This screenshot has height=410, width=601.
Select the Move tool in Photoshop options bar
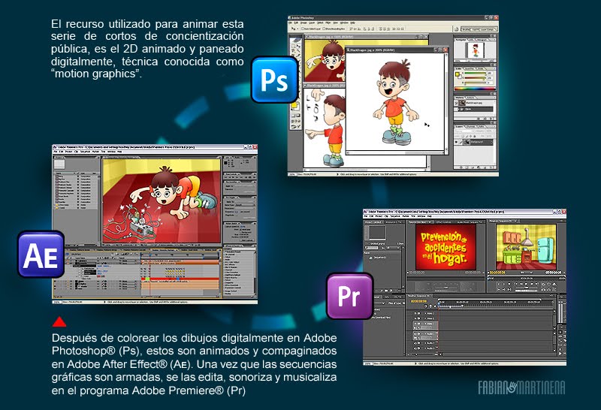(293, 29)
